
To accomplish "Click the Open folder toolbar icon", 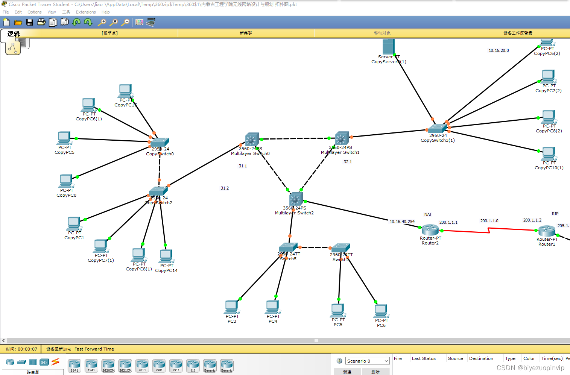I will 18,22.
